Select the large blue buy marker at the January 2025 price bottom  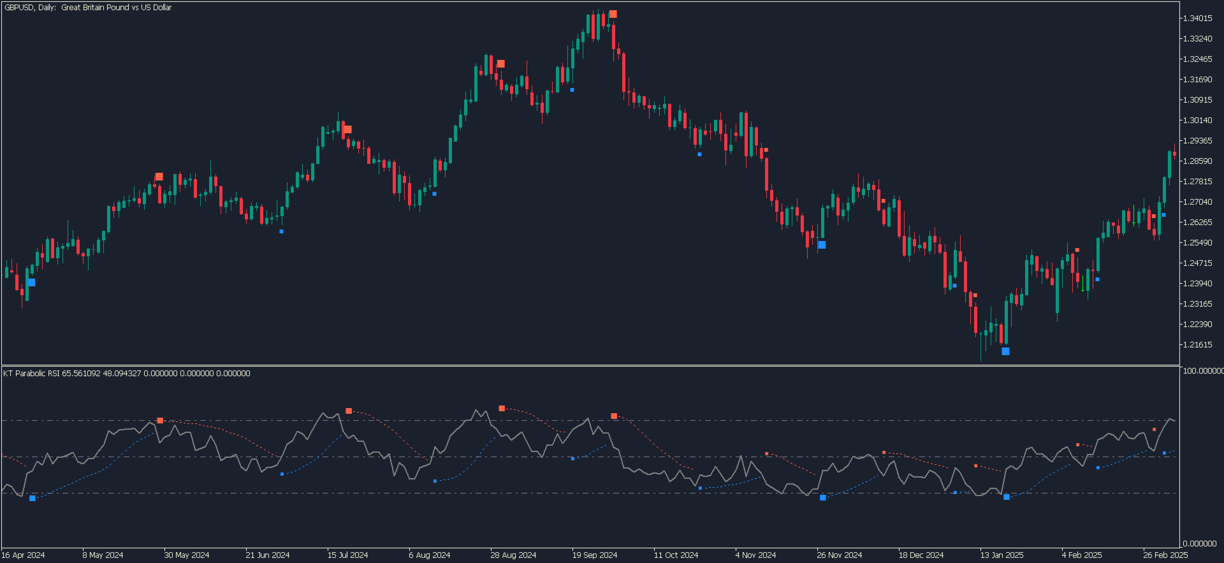1005,351
